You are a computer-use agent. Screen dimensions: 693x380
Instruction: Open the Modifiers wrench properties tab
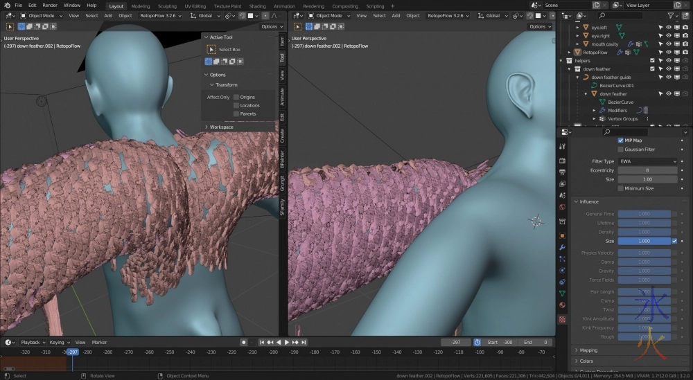[562, 247]
